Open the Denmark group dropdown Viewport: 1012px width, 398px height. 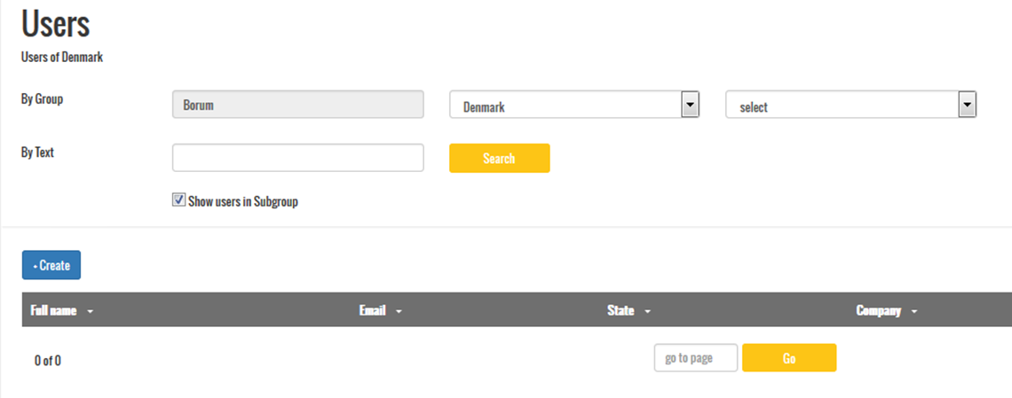[565, 105]
